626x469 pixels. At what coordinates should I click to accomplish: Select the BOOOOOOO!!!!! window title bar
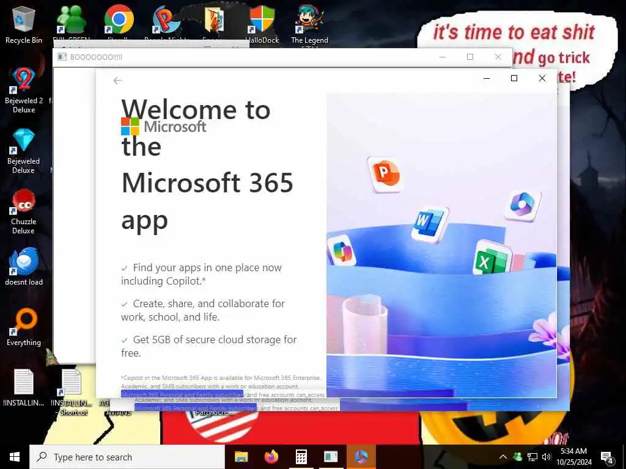tap(248, 57)
